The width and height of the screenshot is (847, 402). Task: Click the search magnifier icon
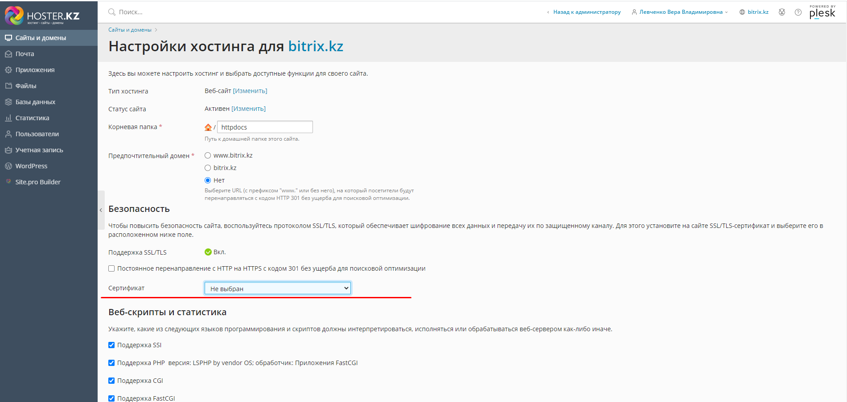112,12
